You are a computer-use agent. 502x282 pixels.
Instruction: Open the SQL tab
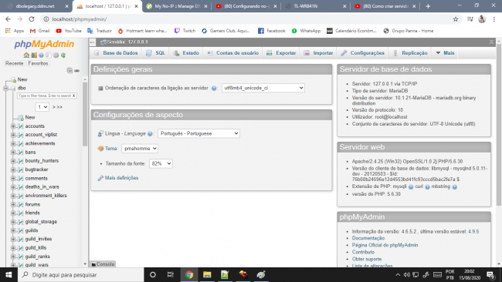[x=156, y=53]
